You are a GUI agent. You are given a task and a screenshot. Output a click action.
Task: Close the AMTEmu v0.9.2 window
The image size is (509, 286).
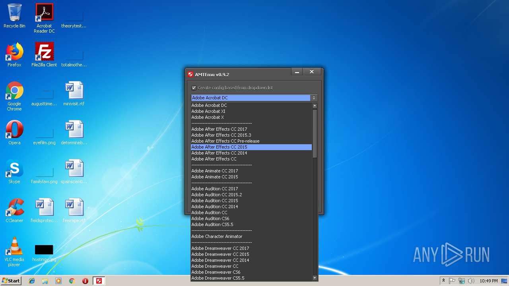(312, 72)
